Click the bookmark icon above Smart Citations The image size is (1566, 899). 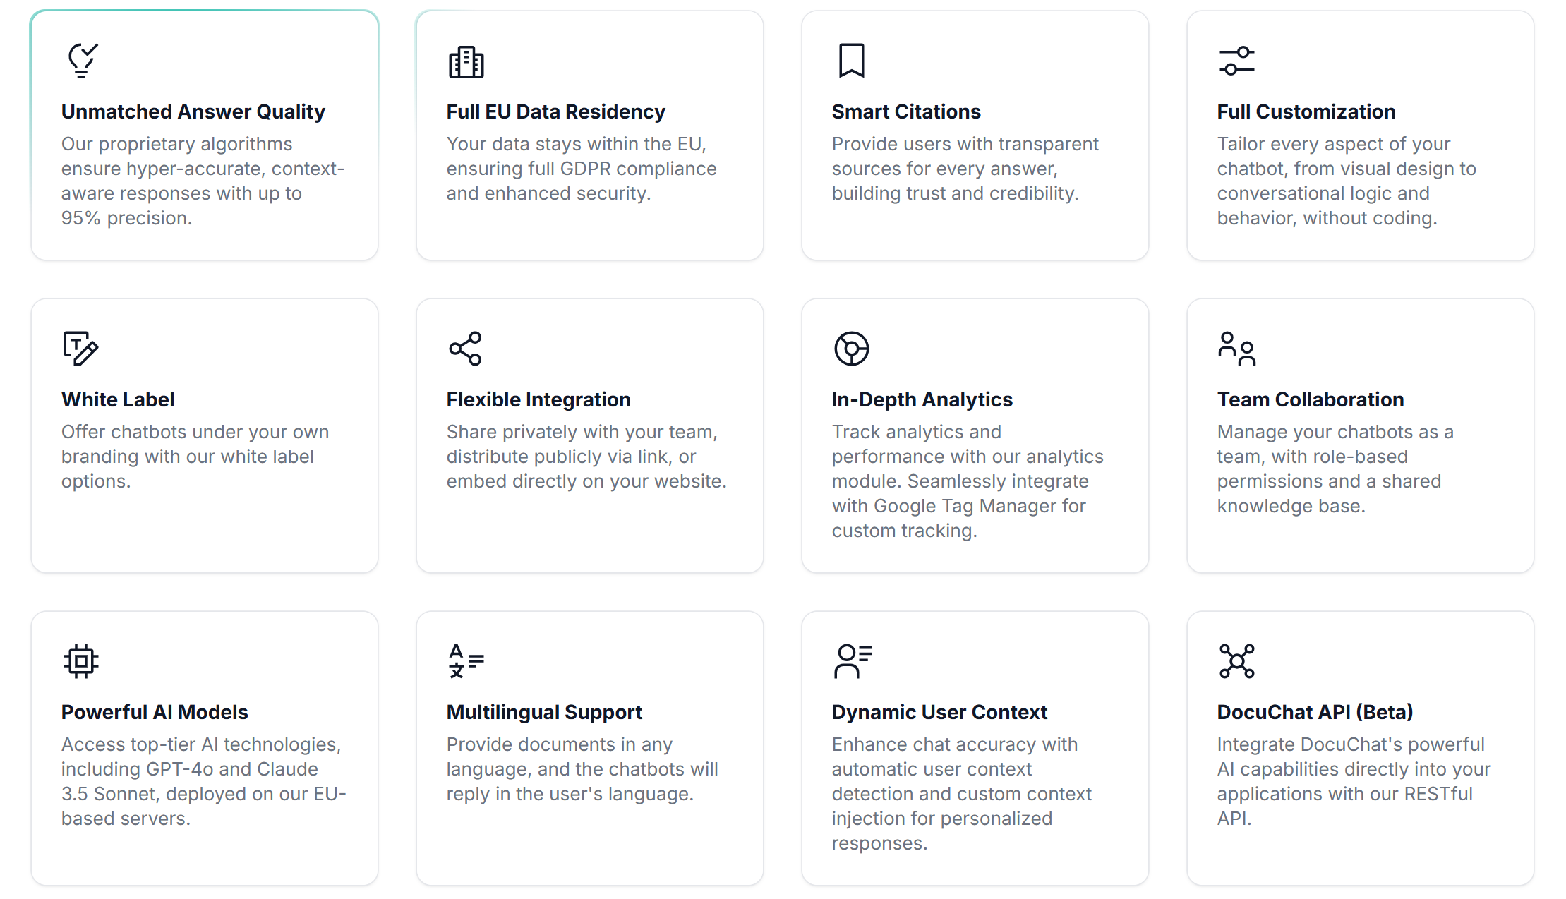coord(851,60)
